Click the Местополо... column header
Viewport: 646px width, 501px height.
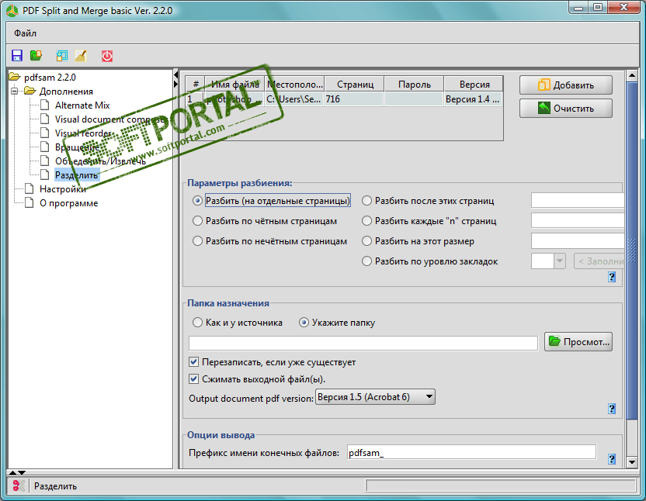[294, 84]
